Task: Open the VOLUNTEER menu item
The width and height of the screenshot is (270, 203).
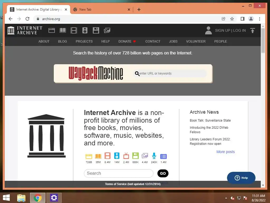Action: [x=196, y=41]
